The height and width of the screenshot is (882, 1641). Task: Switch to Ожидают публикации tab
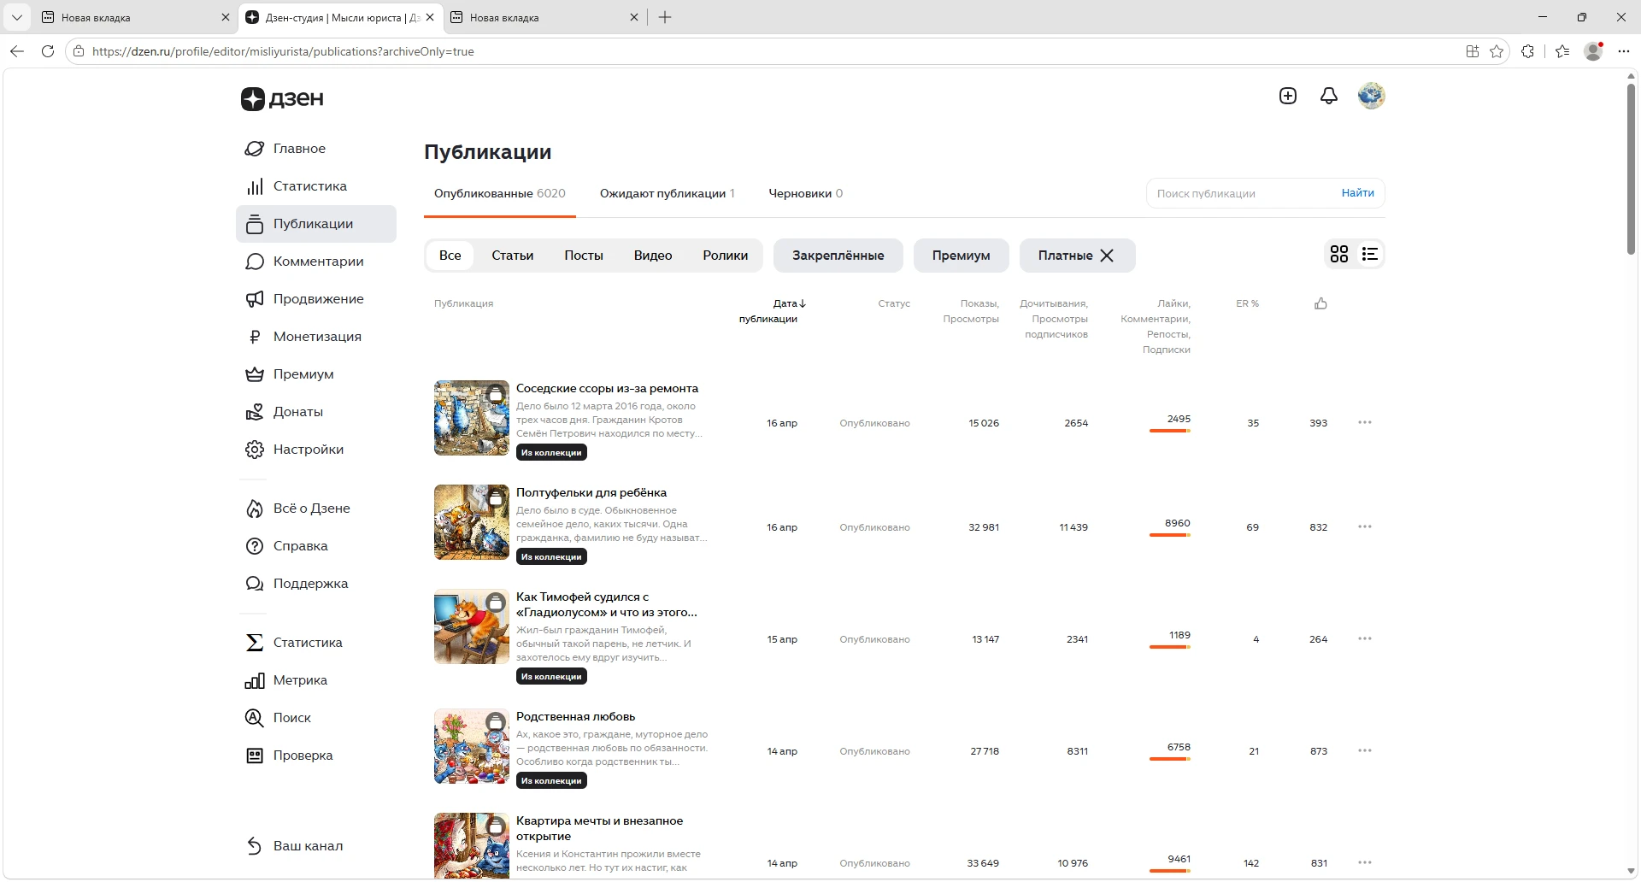click(667, 193)
